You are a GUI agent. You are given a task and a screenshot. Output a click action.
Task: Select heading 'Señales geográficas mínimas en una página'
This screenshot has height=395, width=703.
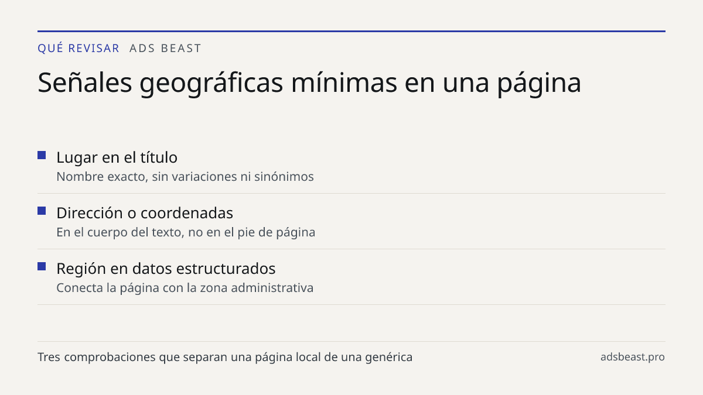click(309, 83)
